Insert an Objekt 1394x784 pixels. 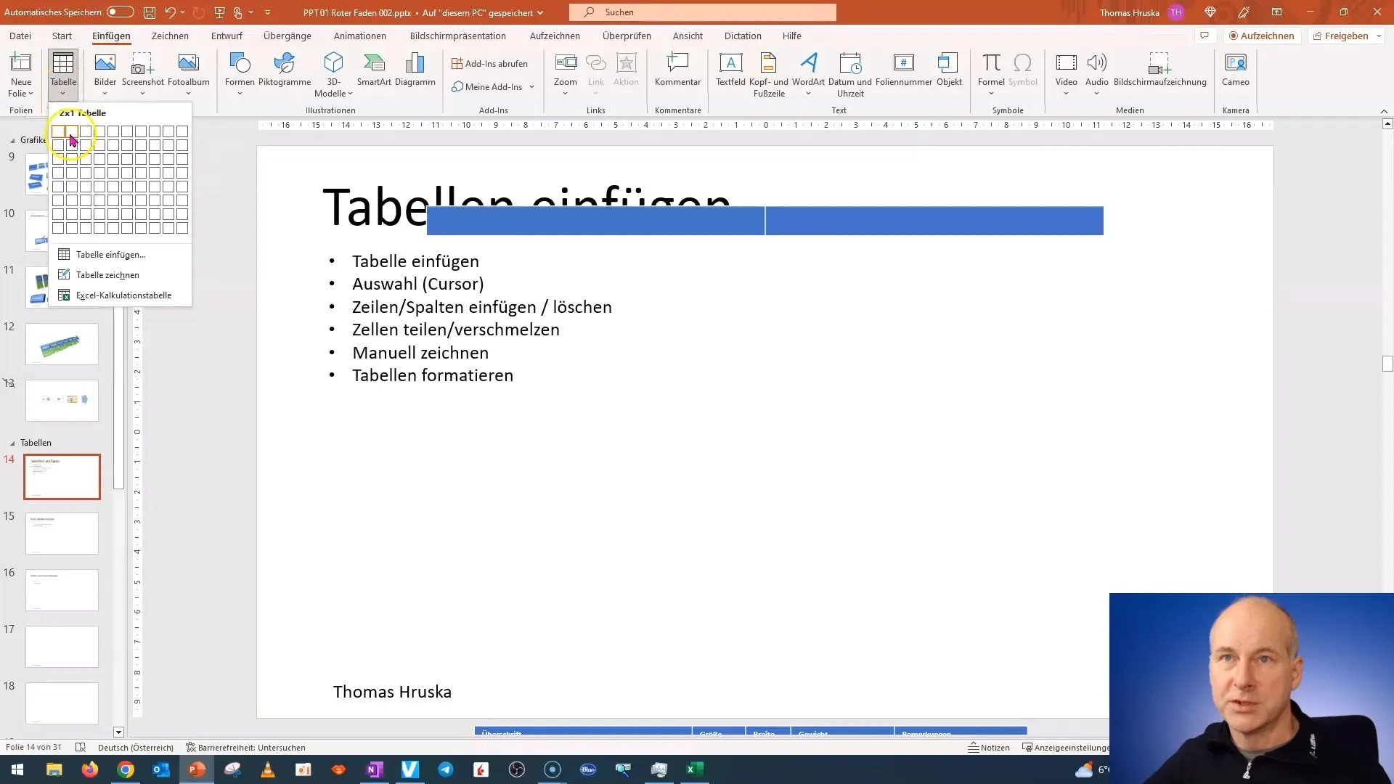[x=949, y=70]
